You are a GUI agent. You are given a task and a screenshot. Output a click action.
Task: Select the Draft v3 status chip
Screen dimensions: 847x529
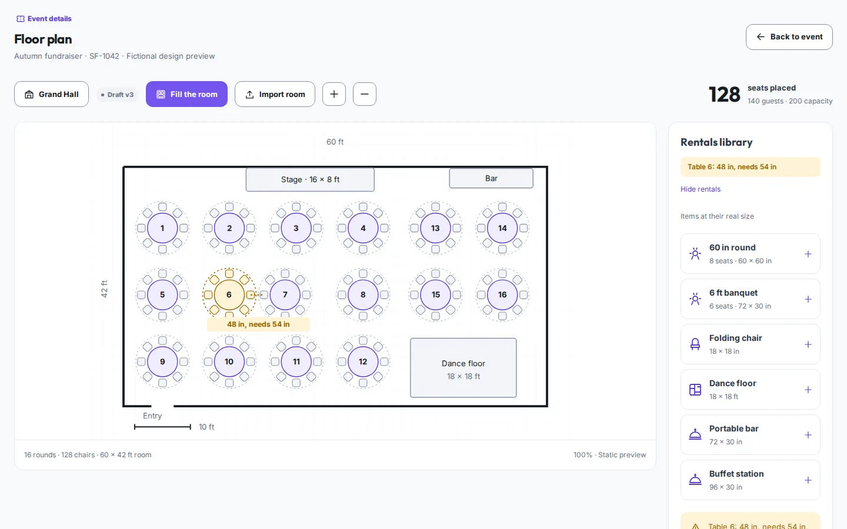click(118, 95)
